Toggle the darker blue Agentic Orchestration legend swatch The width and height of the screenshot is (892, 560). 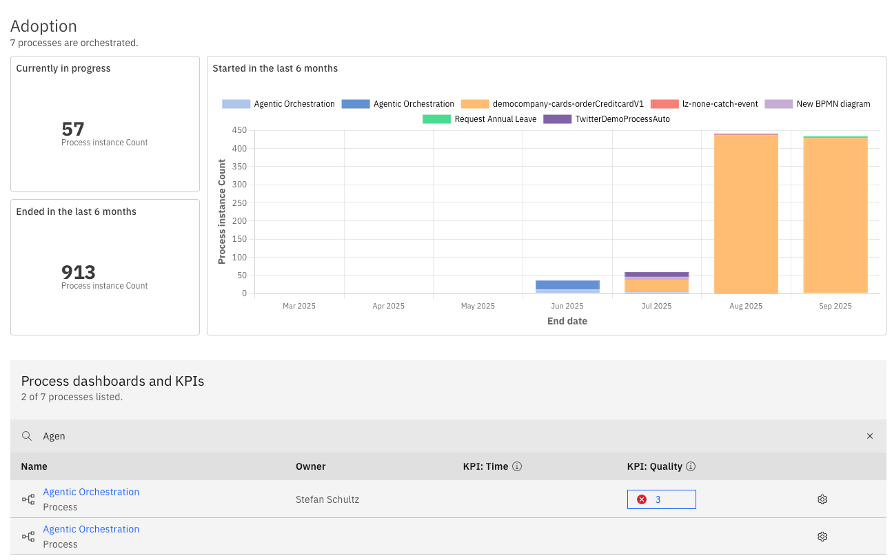click(355, 104)
